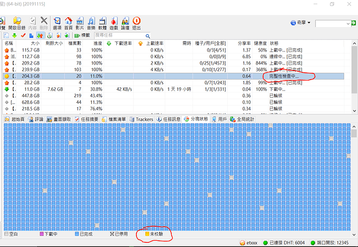This screenshot has height=247, width=358.
Task: Open the 軟體 software icon
Action: pos(103,23)
